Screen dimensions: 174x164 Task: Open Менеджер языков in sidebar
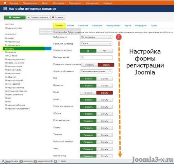pos(14,66)
